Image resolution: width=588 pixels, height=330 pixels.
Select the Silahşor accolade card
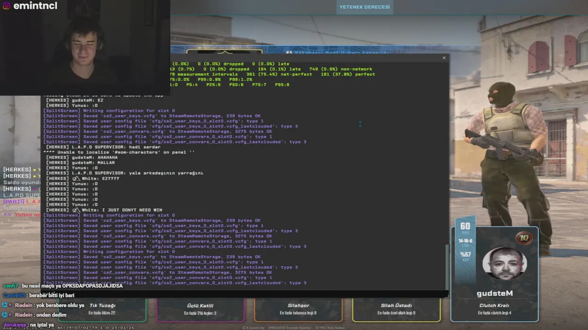click(298, 309)
